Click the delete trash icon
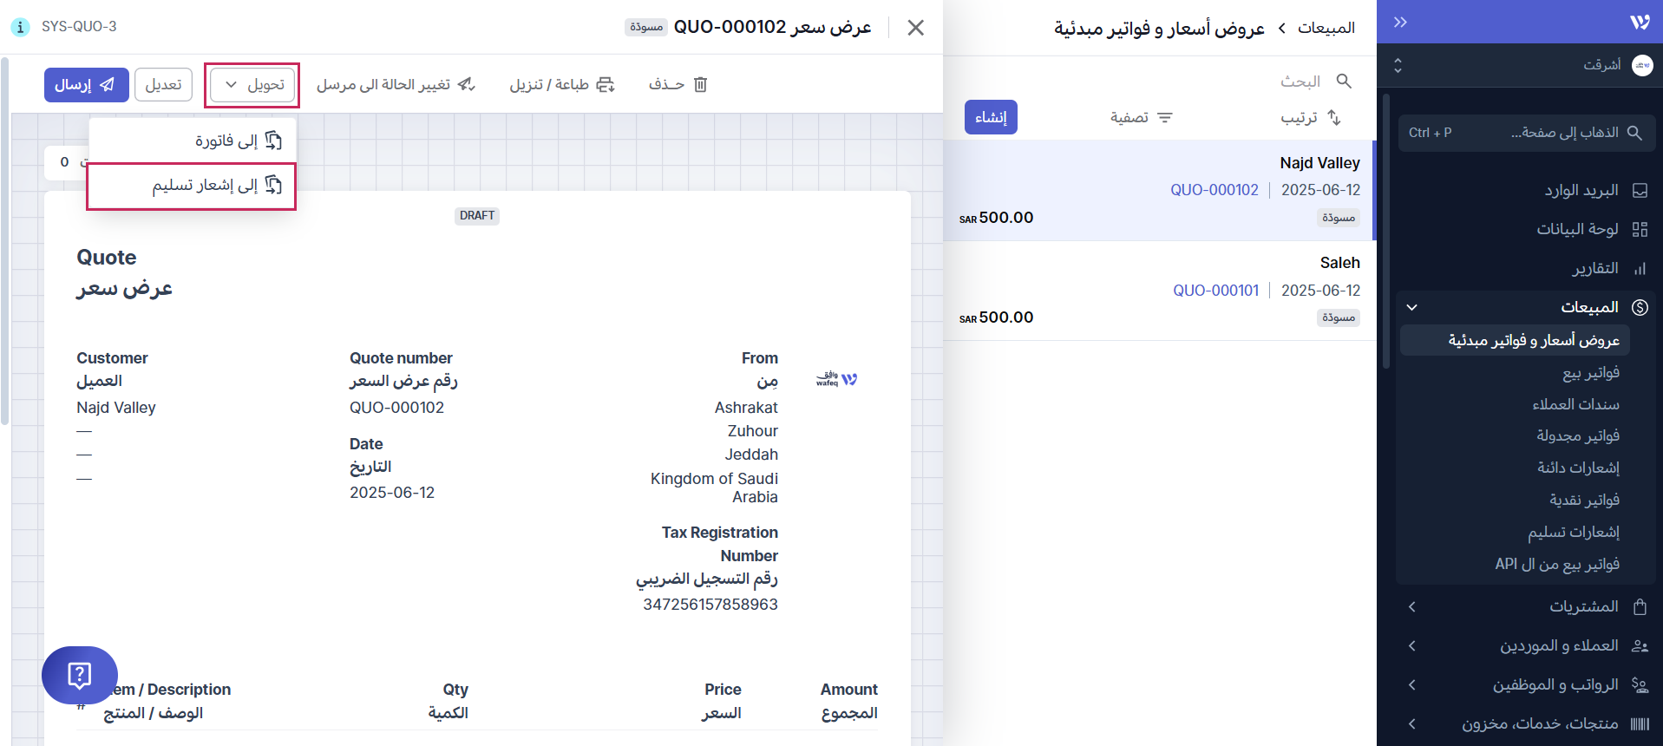 (x=701, y=84)
